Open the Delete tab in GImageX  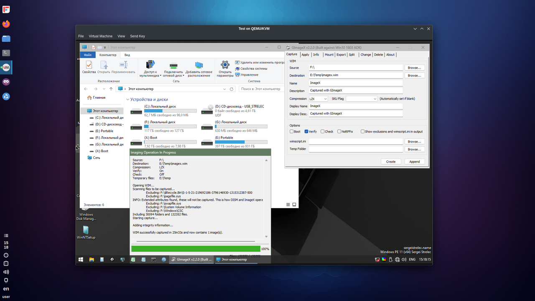coord(379,55)
